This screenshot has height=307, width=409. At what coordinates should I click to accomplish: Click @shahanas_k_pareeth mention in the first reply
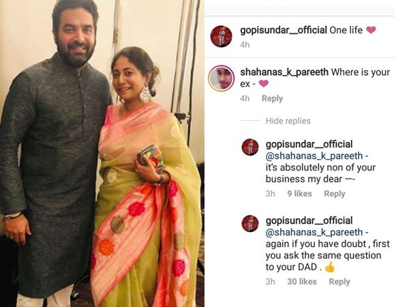[x=314, y=156]
